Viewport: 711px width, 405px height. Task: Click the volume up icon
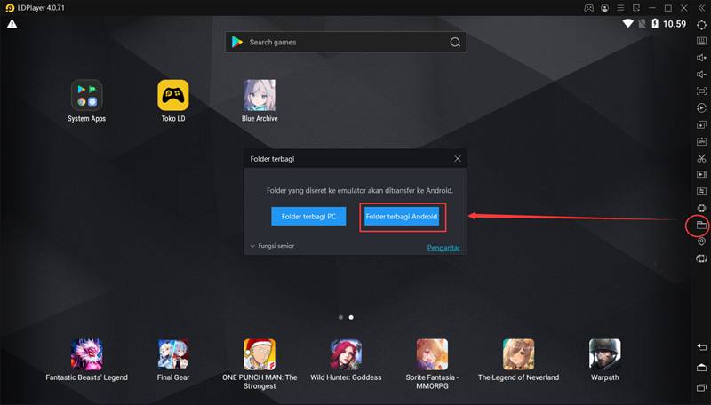pos(701,58)
